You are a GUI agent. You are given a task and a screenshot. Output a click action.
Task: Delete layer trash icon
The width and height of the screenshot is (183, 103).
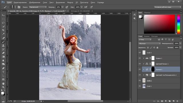(x=177, y=101)
